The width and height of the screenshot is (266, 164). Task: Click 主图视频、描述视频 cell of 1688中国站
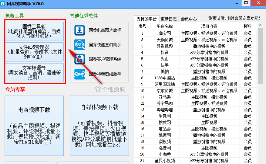[x=209, y=78]
